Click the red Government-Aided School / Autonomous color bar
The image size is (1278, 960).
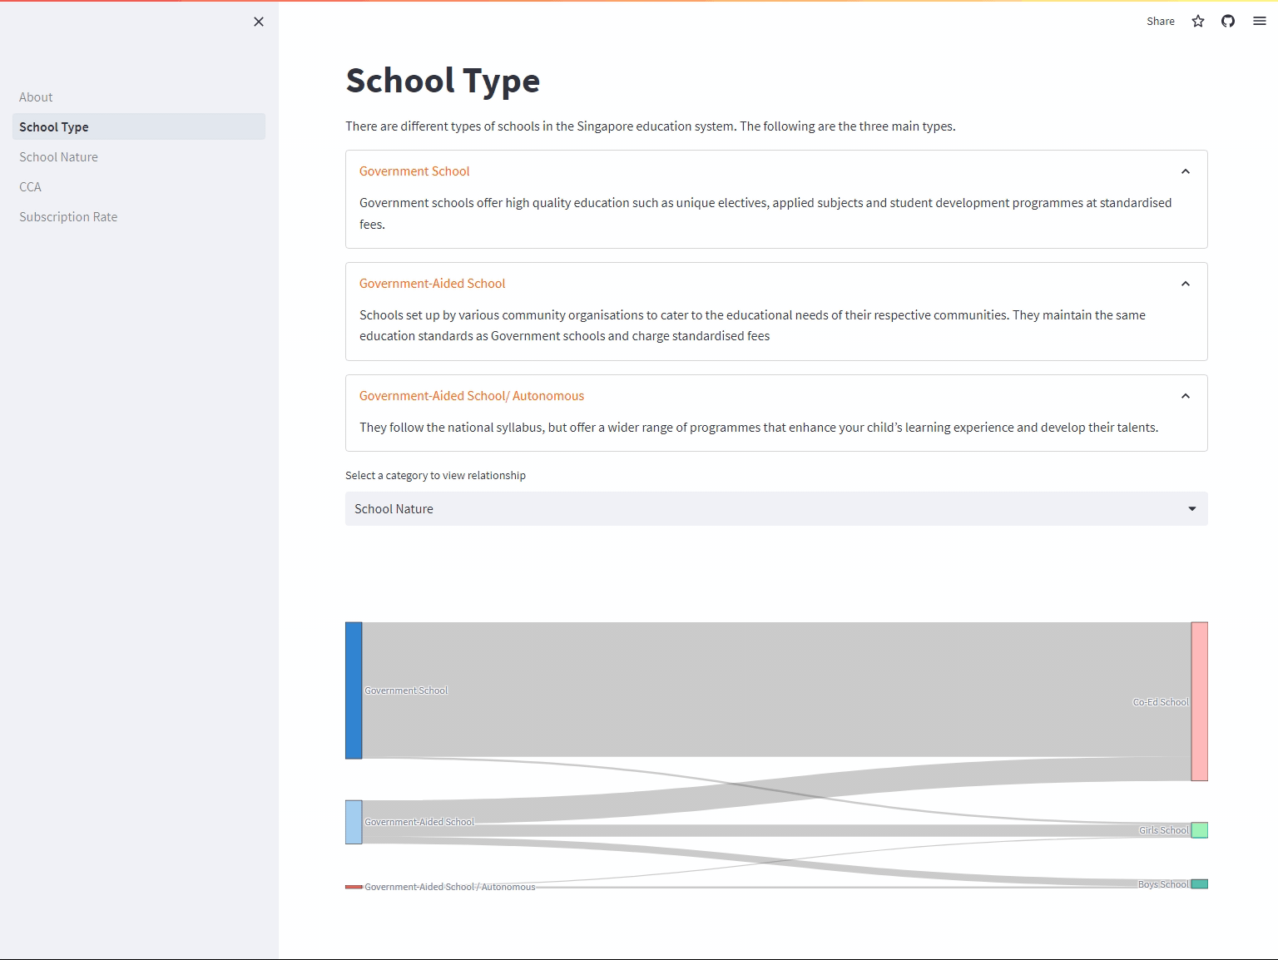coord(353,887)
